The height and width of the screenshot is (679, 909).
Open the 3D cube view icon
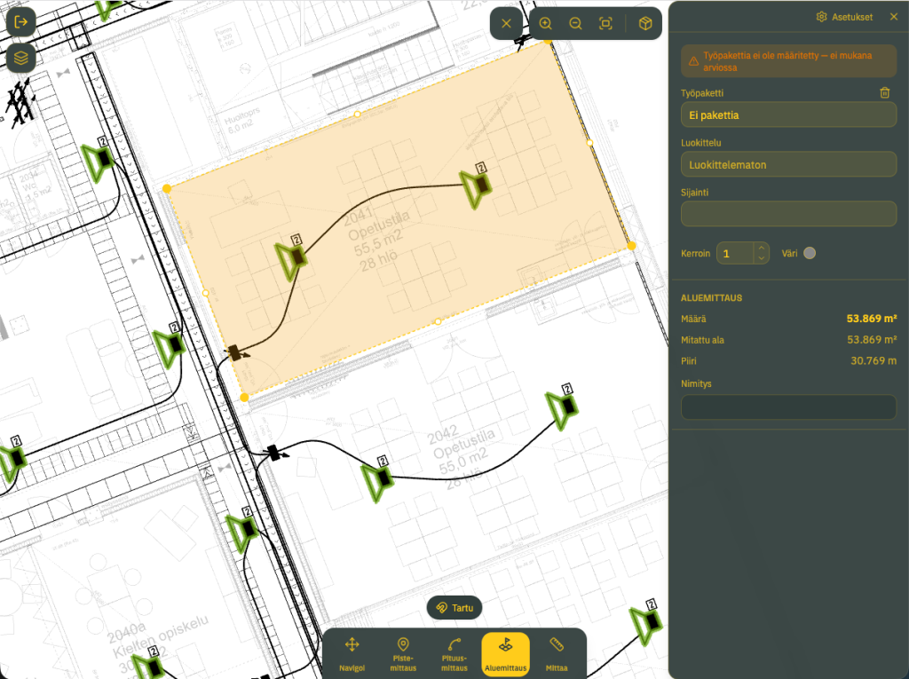click(645, 23)
